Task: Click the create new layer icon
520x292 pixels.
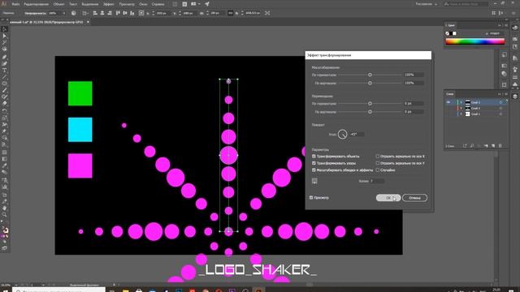Action: (493, 146)
